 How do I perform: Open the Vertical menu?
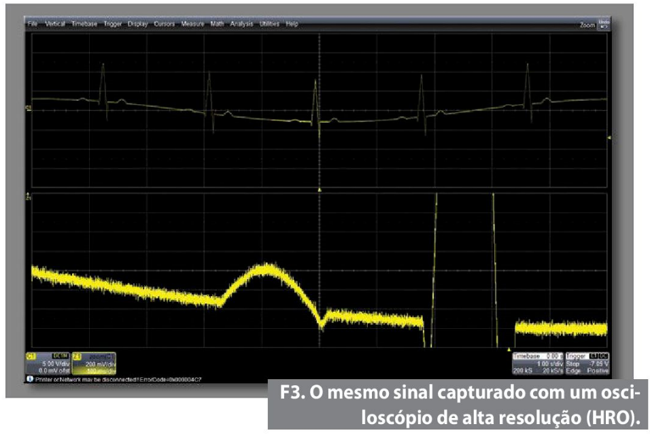pyautogui.click(x=55, y=24)
